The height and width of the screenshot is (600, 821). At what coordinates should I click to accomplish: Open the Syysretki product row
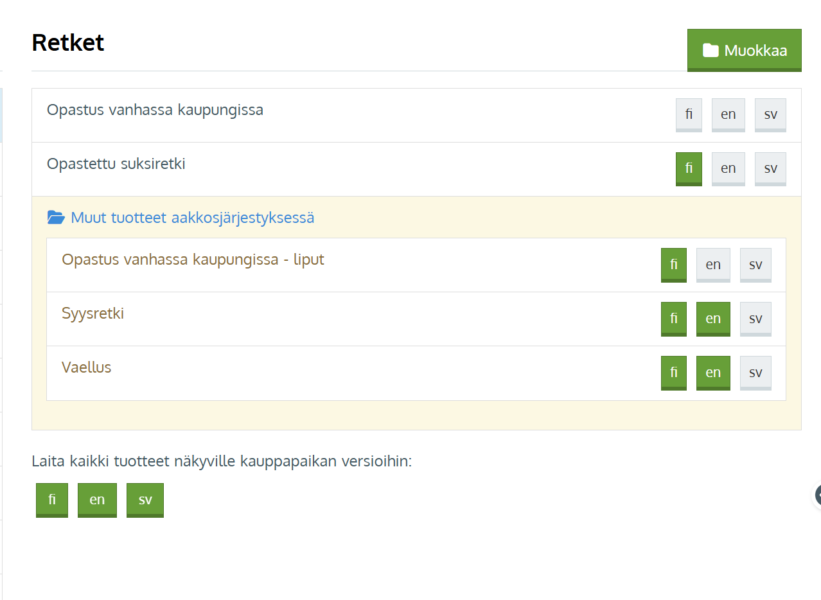pyautogui.click(x=93, y=313)
